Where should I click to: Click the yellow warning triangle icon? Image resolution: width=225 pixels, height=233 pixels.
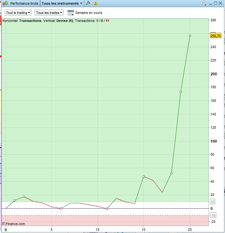click(96, 3)
